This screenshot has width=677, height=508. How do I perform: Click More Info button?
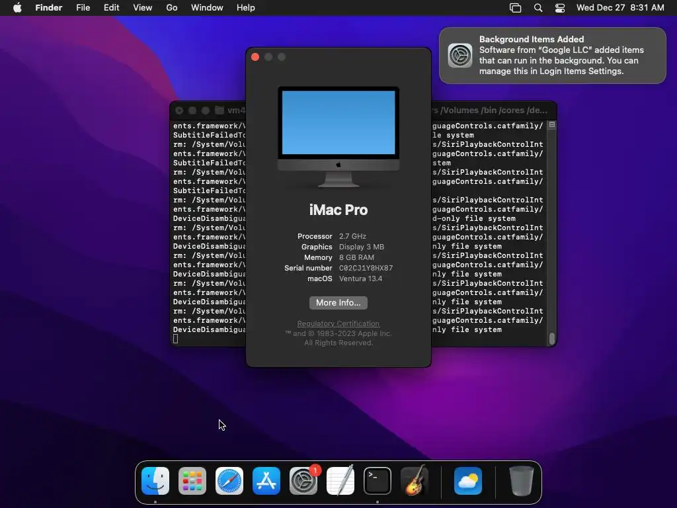pos(338,303)
